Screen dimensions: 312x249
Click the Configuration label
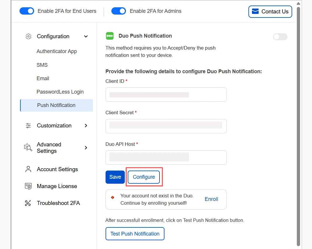pos(53,36)
